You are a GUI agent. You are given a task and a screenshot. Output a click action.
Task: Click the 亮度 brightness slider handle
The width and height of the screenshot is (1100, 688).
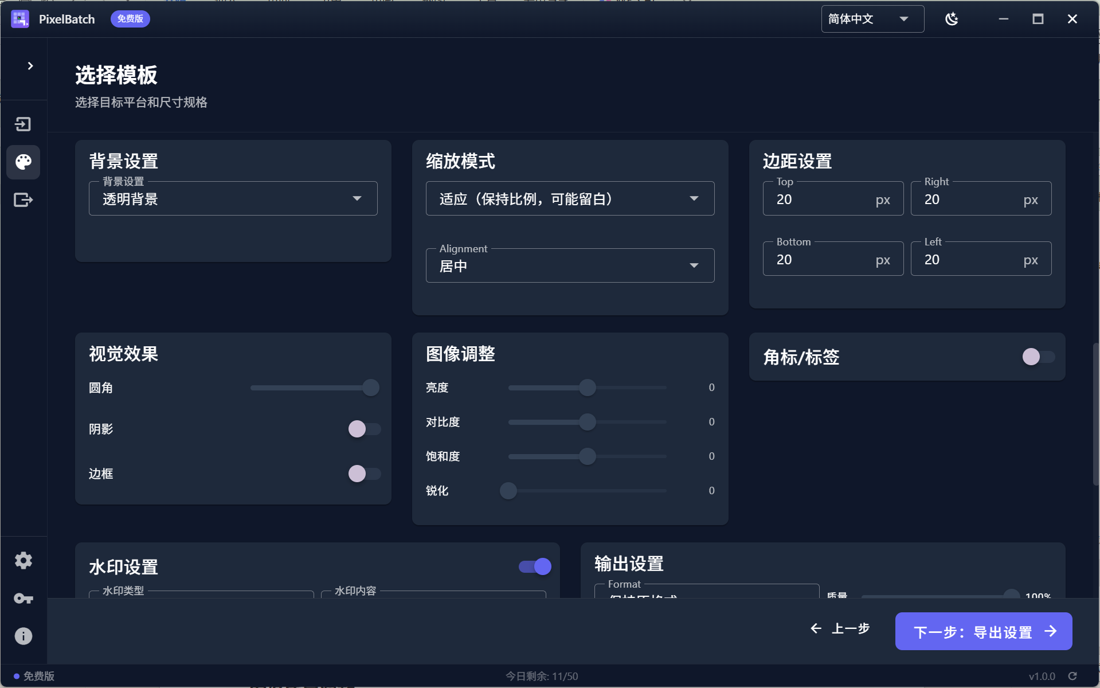[x=587, y=388]
